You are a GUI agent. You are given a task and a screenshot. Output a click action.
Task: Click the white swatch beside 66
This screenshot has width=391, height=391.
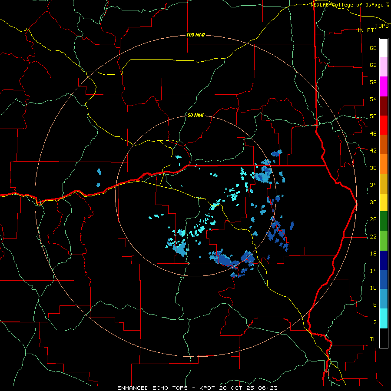click(384, 48)
